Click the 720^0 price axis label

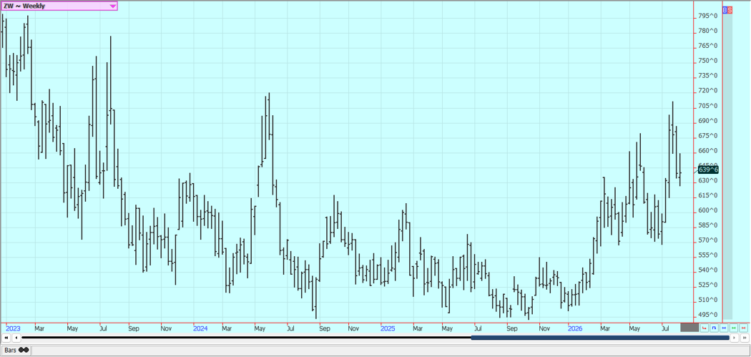[x=708, y=91]
